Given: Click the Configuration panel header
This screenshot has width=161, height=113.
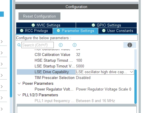Looking at the screenshot, I should 77,7.
